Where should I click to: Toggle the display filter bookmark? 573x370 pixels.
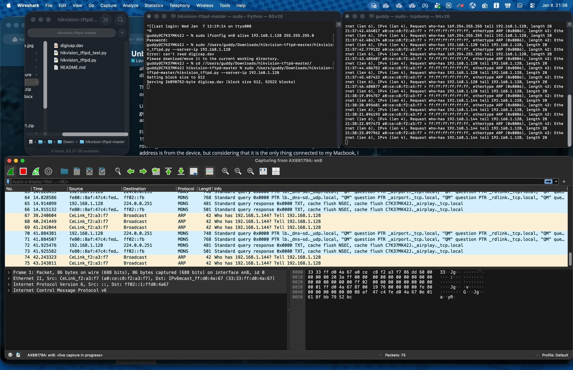click(x=8, y=182)
